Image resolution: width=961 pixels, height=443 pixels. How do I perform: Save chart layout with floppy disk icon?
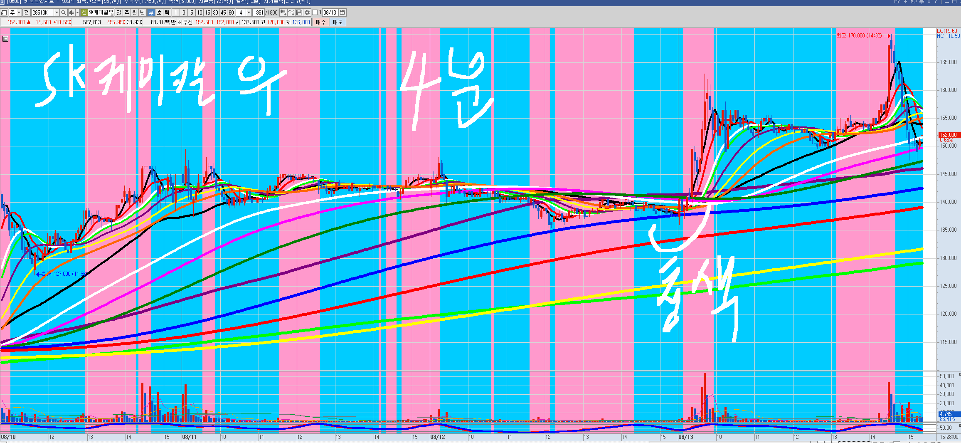click(x=299, y=12)
